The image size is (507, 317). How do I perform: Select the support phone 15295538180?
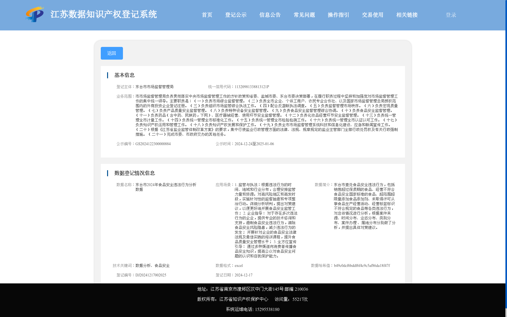pos(267,309)
